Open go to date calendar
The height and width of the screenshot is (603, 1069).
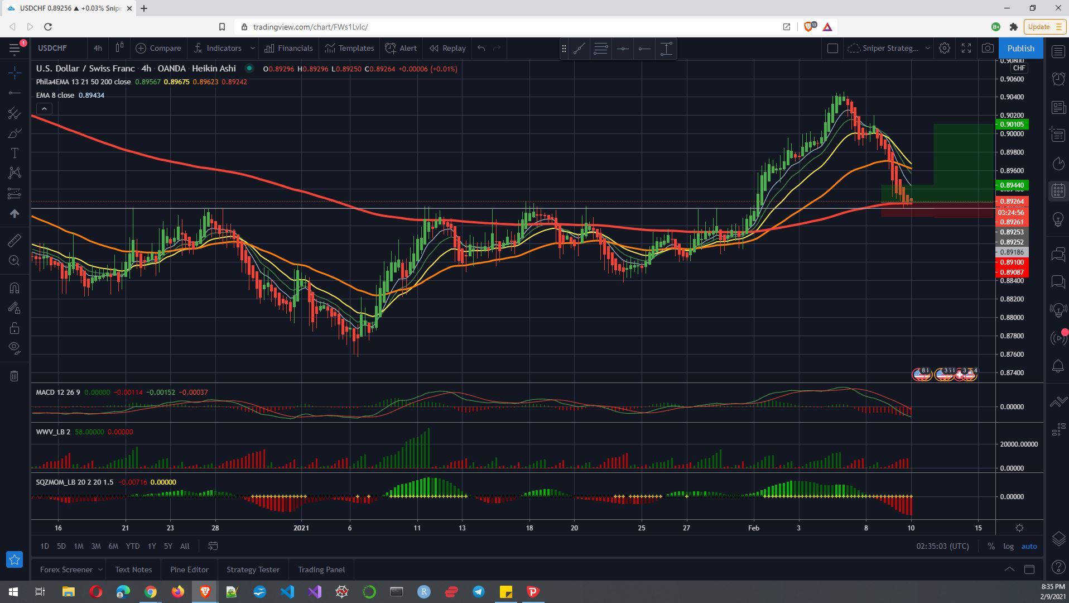[x=213, y=546]
